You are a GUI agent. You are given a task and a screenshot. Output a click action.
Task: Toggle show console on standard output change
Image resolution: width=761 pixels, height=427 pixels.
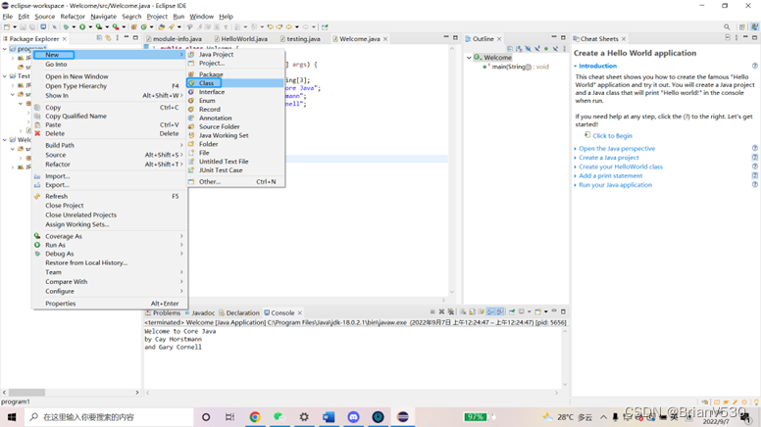tap(490, 311)
